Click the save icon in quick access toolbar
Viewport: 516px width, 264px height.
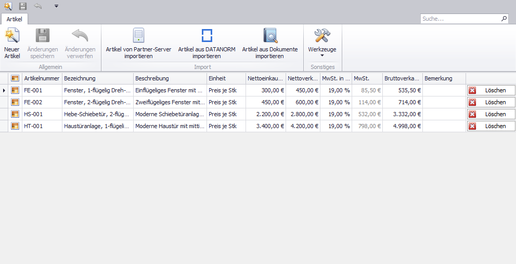pos(22,6)
